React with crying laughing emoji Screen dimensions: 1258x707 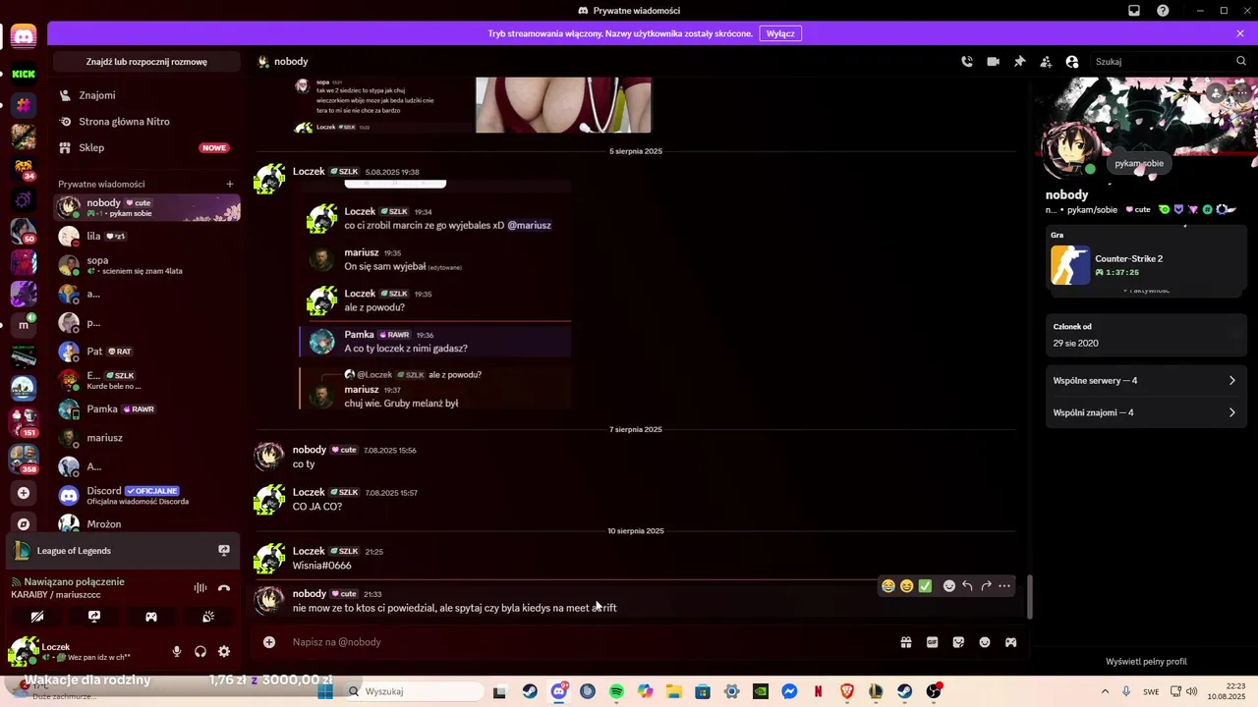click(888, 586)
